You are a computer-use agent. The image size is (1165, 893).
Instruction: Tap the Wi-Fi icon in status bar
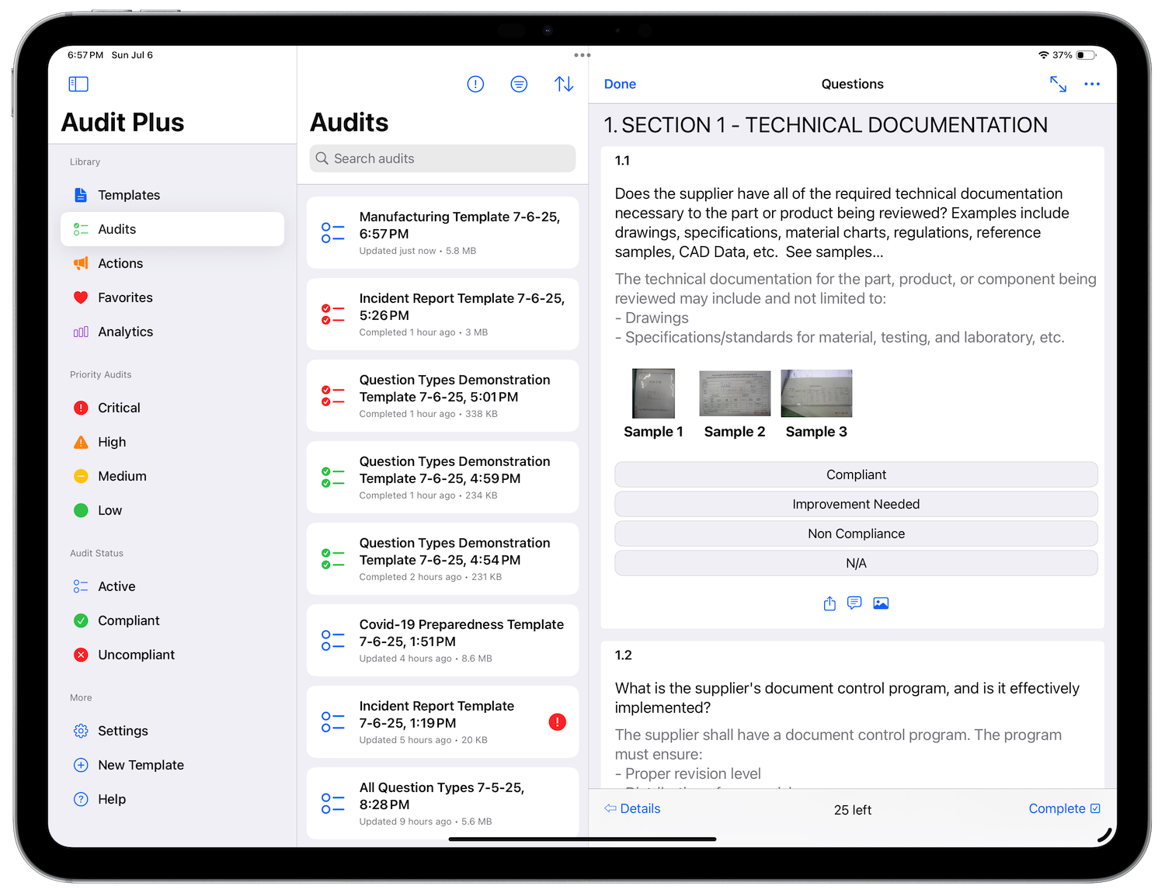pyautogui.click(x=1043, y=55)
